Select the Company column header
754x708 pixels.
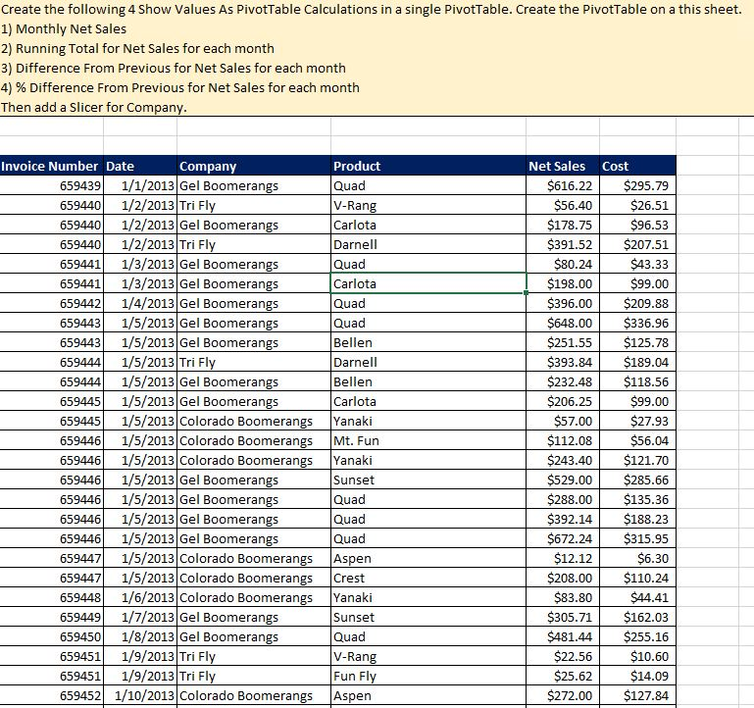click(x=254, y=166)
